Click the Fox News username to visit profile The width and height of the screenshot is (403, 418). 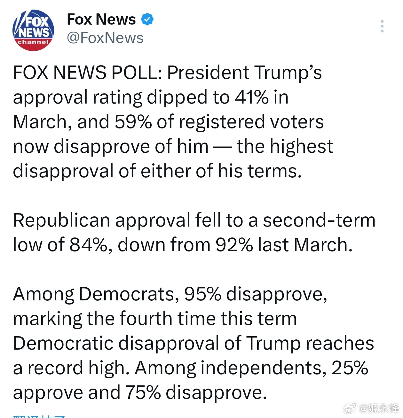tap(100, 19)
